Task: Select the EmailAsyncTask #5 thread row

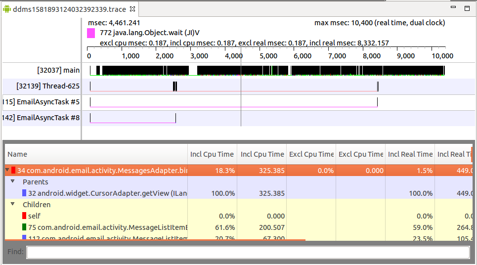Action: click(x=238, y=102)
